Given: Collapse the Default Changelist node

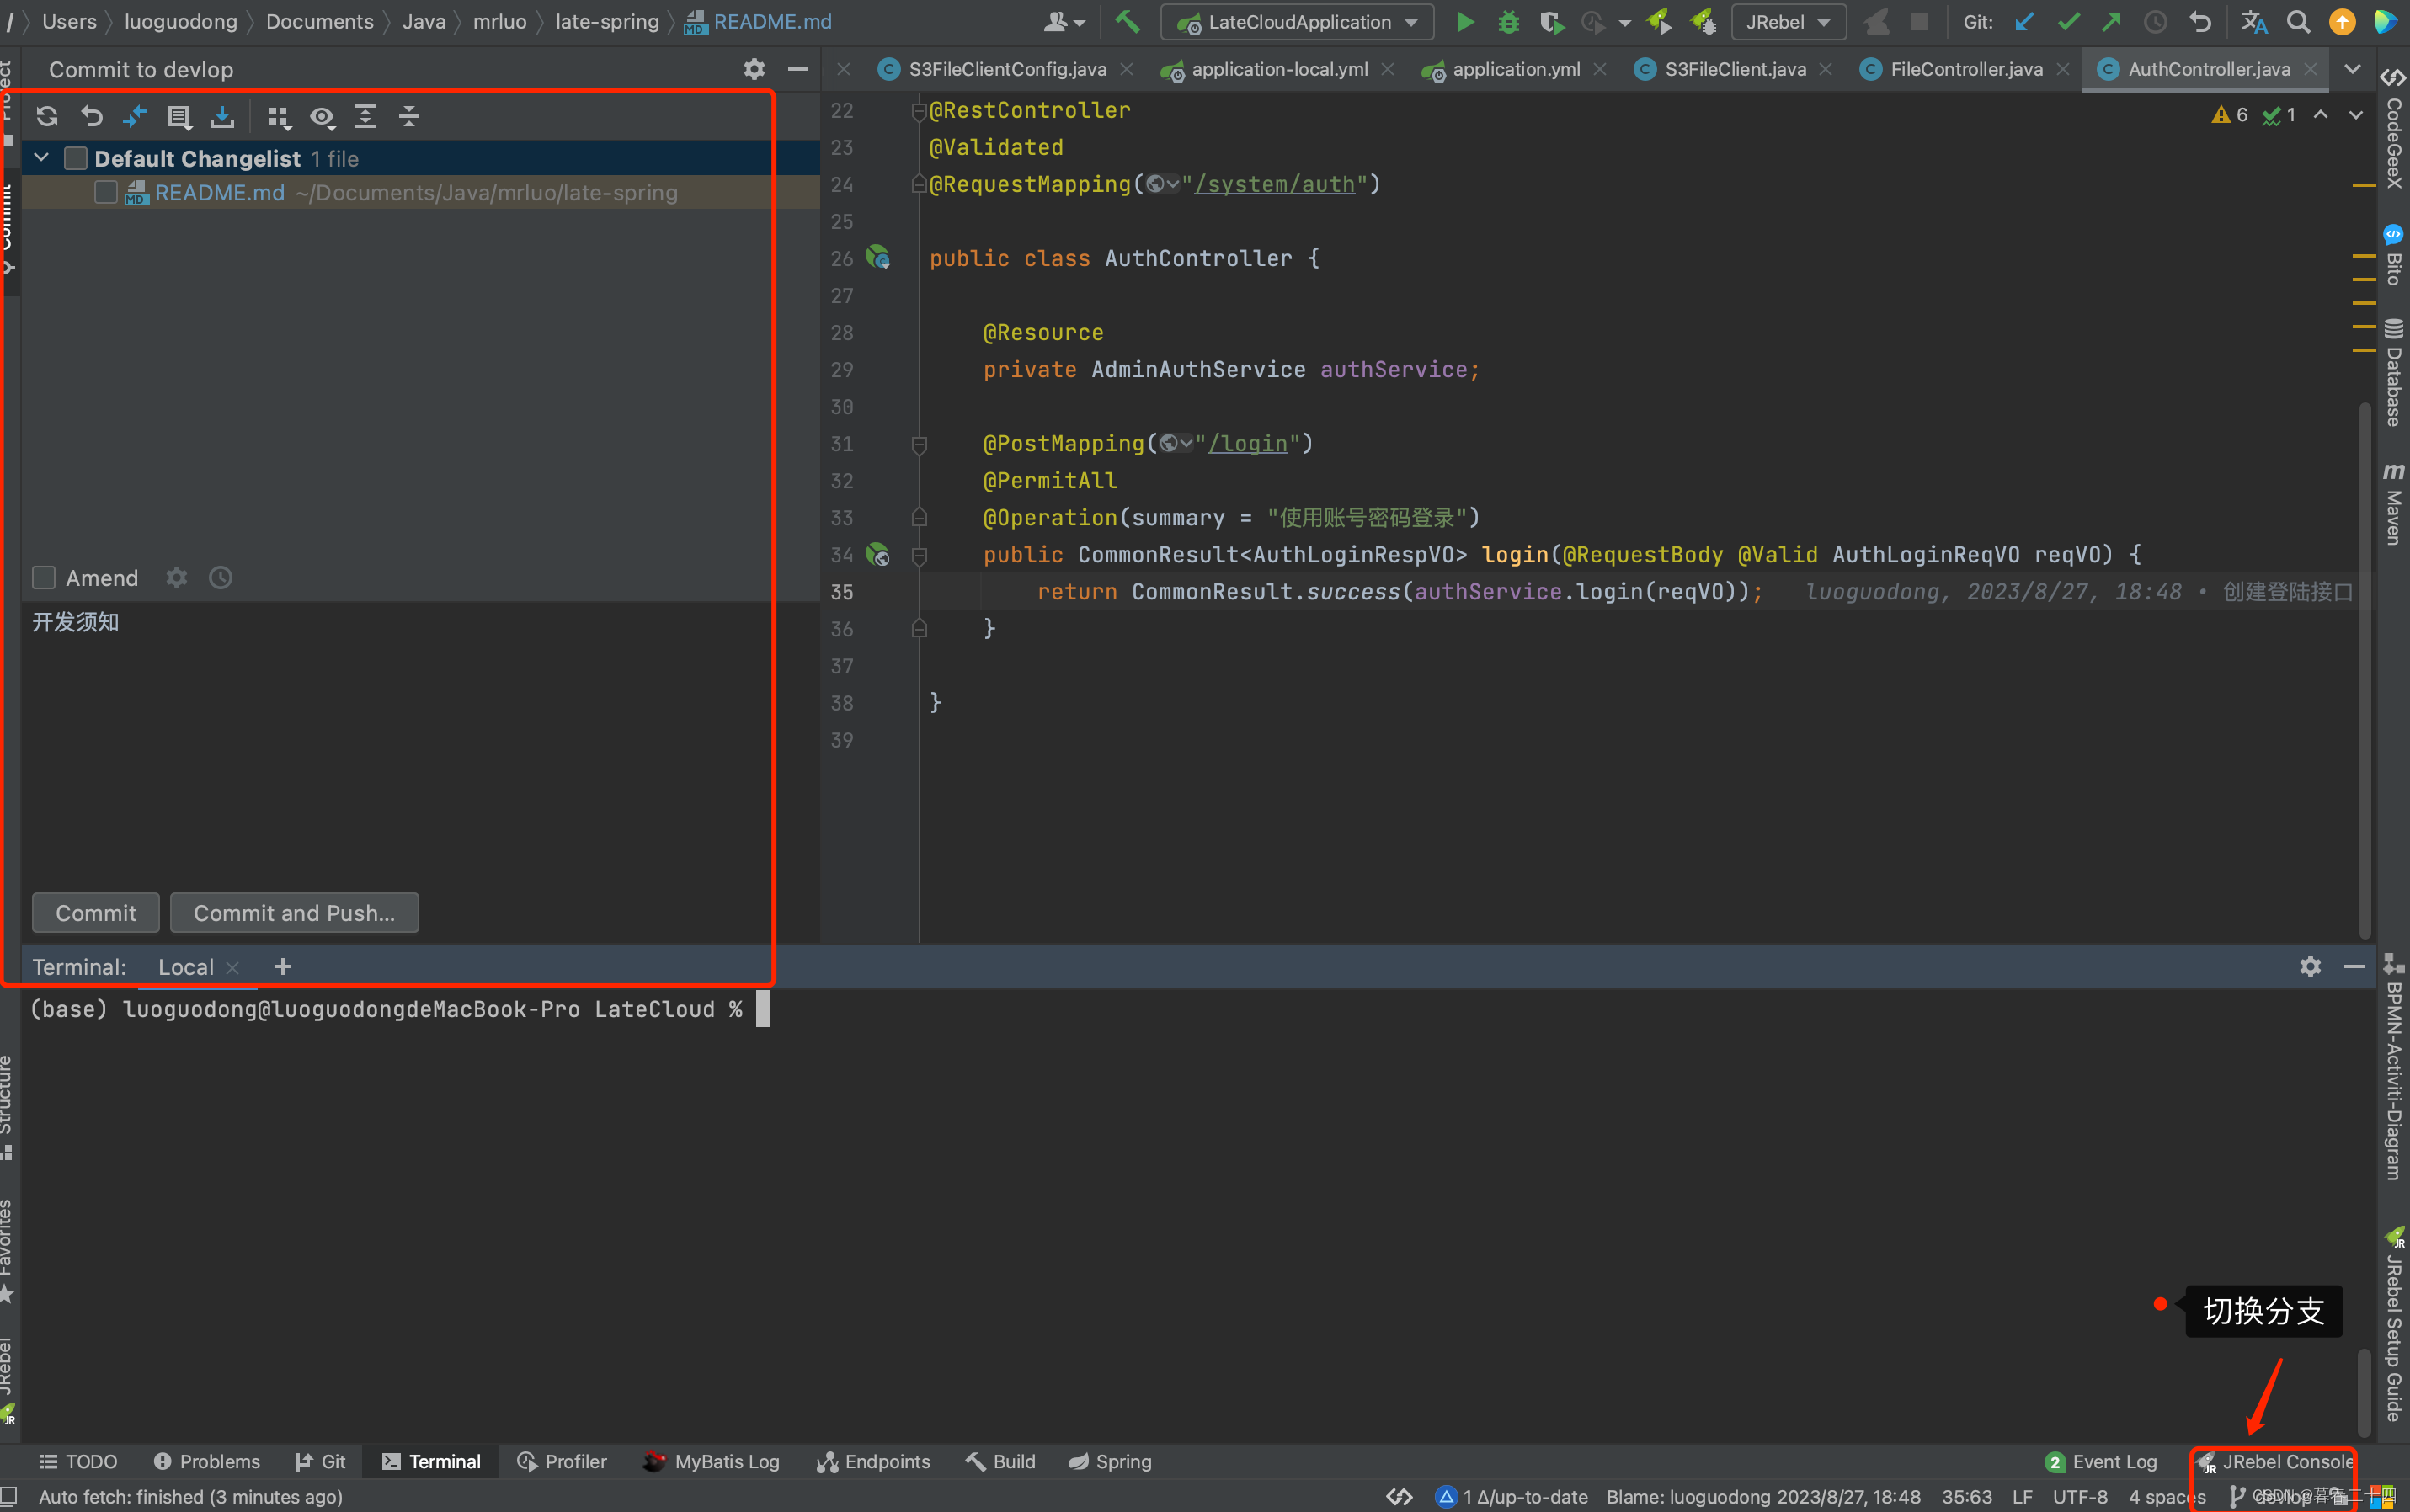Looking at the screenshot, I should 41,157.
